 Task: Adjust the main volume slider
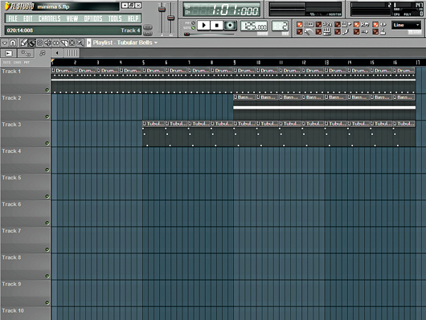click(162, 10)
